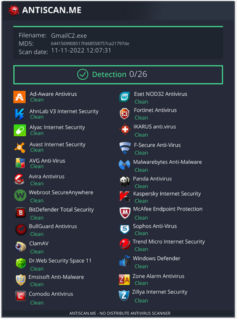Click Clean status under Windows Defender

click(x=141, y=266)
